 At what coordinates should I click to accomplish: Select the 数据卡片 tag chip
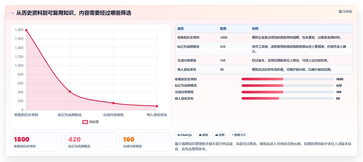click(x=239, y=135)
